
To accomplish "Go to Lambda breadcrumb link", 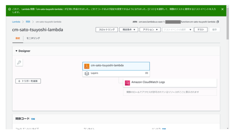I will tap(16, 22).
